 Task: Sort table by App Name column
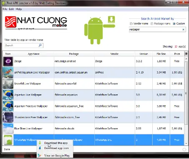pos(33,54)
